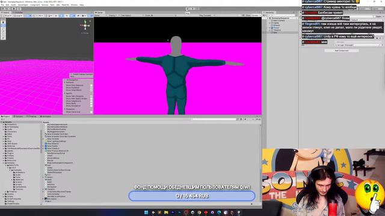The height and width of the screenshot is (216, 385).
Task: Open the Component menu
Action: [35, 5]
